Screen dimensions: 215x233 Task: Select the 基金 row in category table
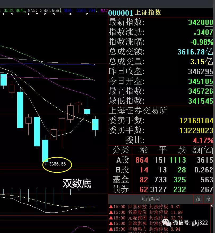pyautogui.click(x=161, y=180)
